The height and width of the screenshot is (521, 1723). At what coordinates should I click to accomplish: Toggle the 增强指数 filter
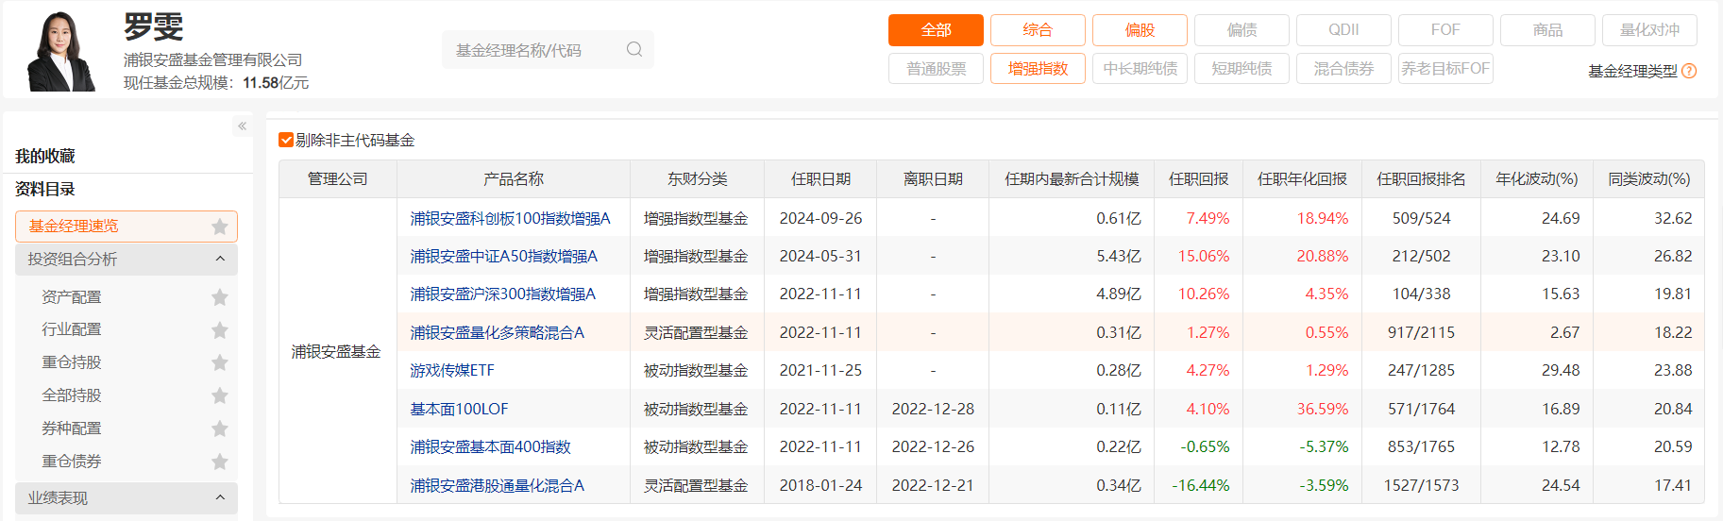[1038, 69]
